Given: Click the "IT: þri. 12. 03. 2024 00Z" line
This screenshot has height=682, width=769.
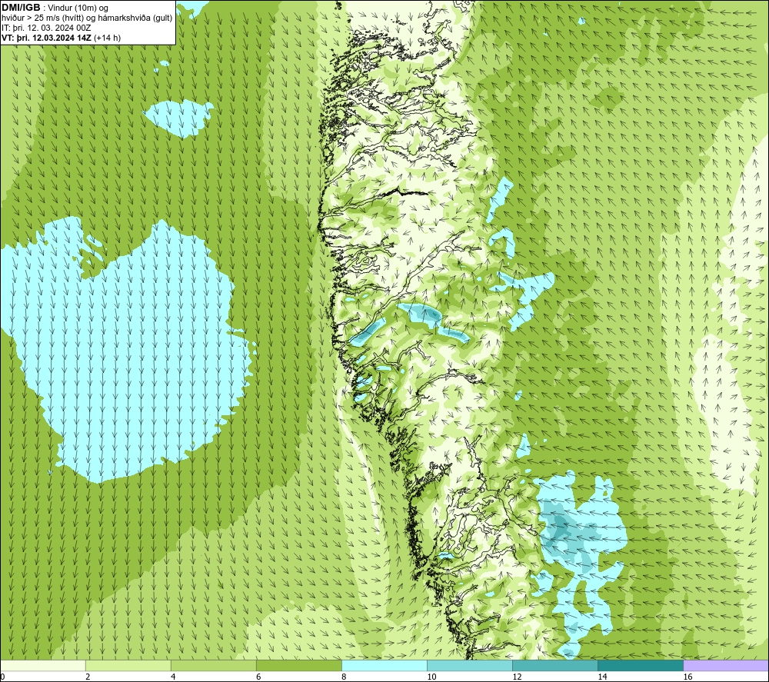Looking at the screenshot, I should click(47, 28).
